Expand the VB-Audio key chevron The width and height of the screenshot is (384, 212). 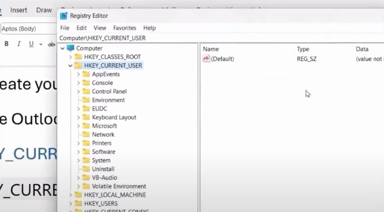[x=78, y=178]
